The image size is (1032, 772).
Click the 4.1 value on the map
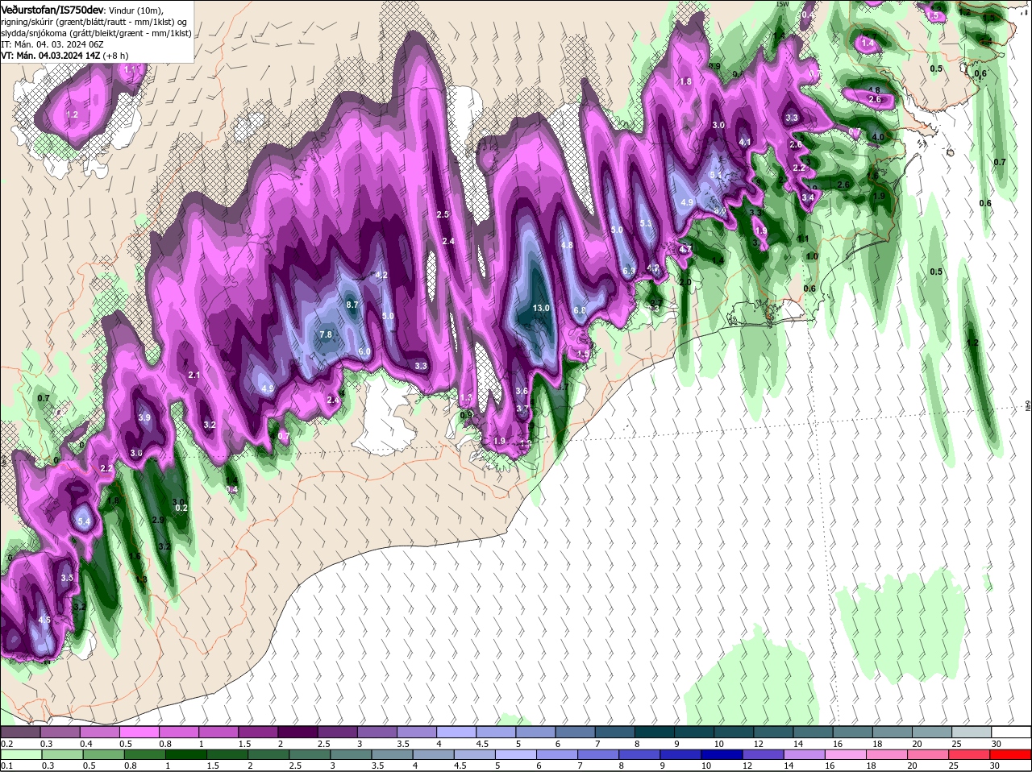point(745,142)
